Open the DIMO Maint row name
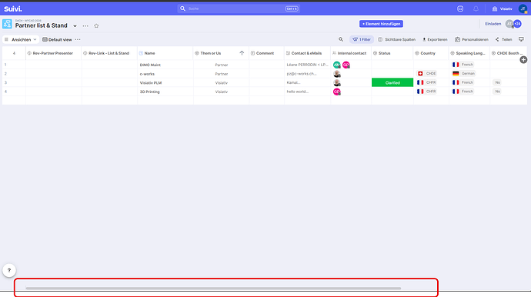This screenshot has height=297, width=531. pos(150,65)
